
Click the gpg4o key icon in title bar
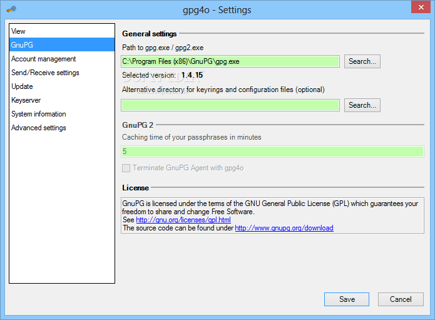tap(11, 9)
